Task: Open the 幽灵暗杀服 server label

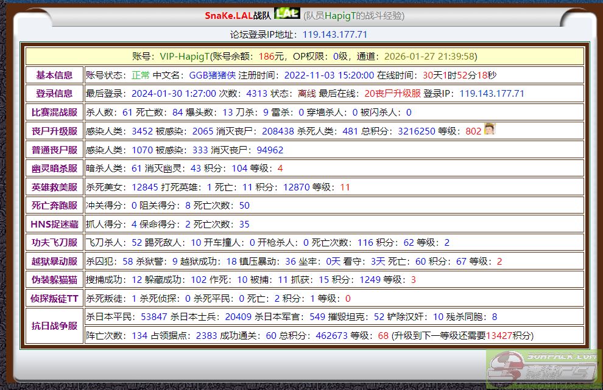Action: pos(54,169)
